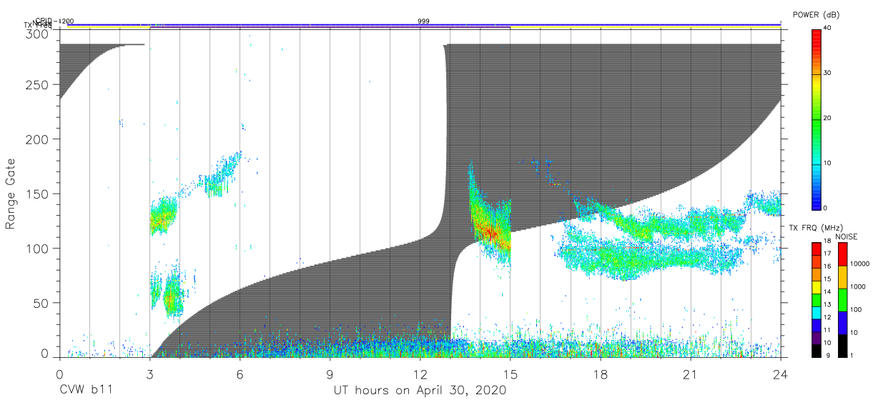The height and width of the screenshot is (405, 878).
Task: Click the 1000 noise legend label
Action: [857, 287]
